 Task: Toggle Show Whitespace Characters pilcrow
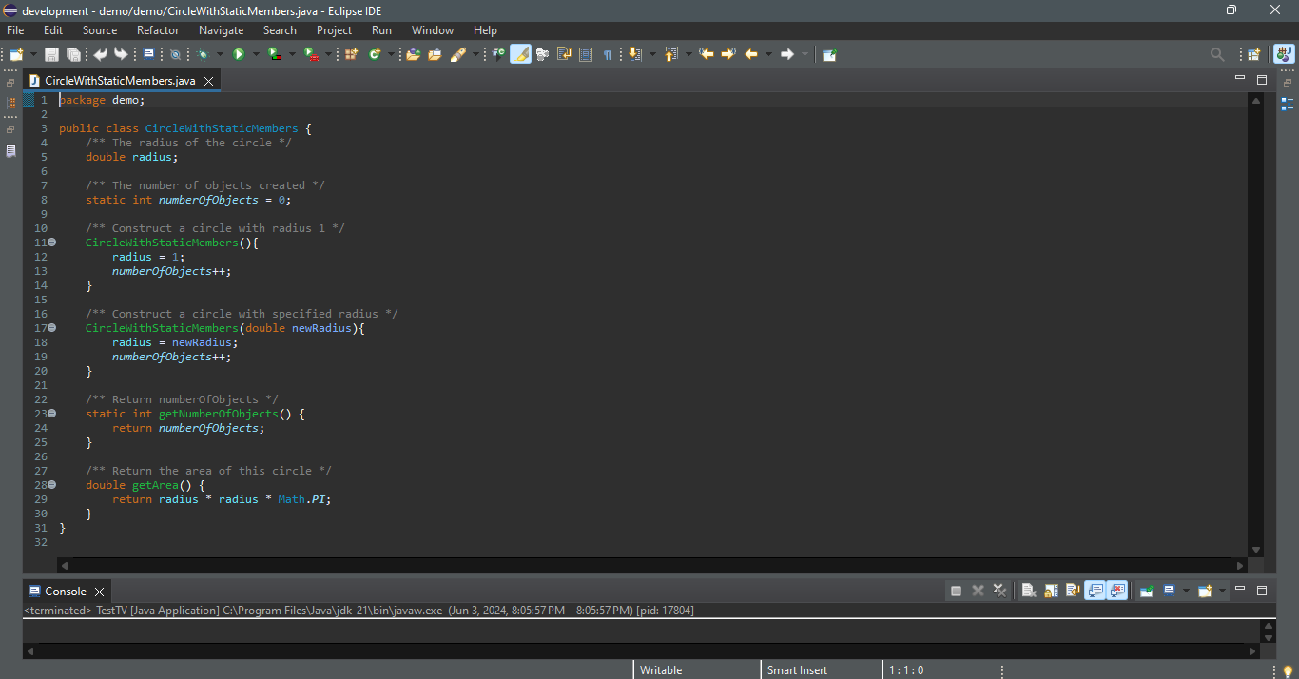point(607,54)
